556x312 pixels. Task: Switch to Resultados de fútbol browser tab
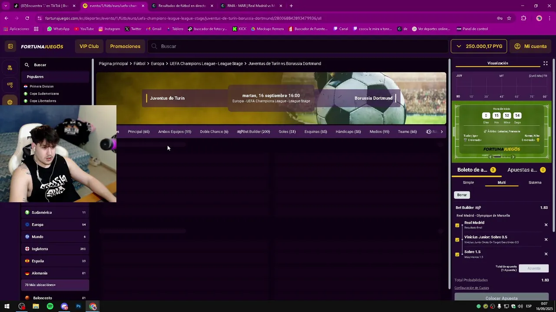(182, 6)
